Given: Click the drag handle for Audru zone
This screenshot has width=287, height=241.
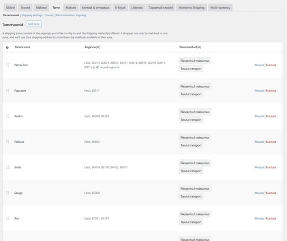Looking at the screenshot, I should pos(7,116).
